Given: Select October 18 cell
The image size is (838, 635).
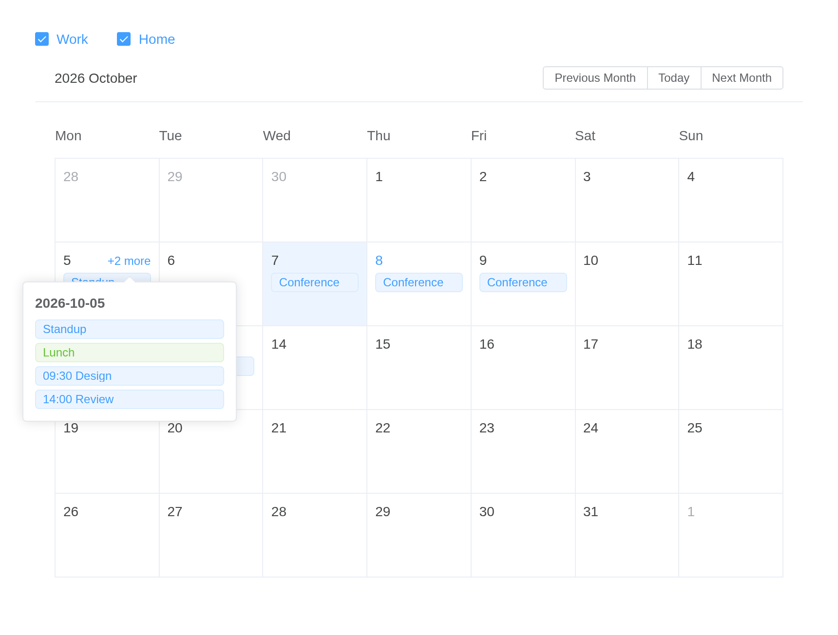Looking at the screenshot, I should coord(731,368).
